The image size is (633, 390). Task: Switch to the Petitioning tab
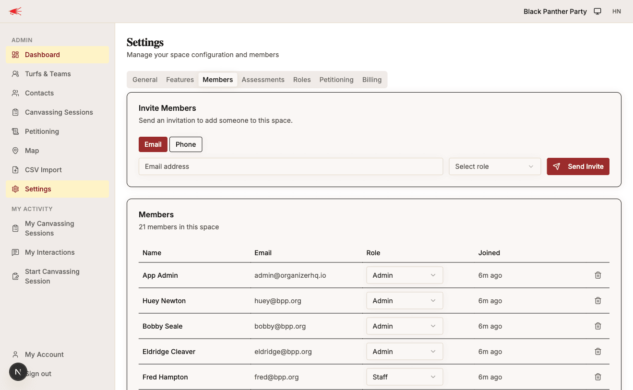(x=336, y=80)
